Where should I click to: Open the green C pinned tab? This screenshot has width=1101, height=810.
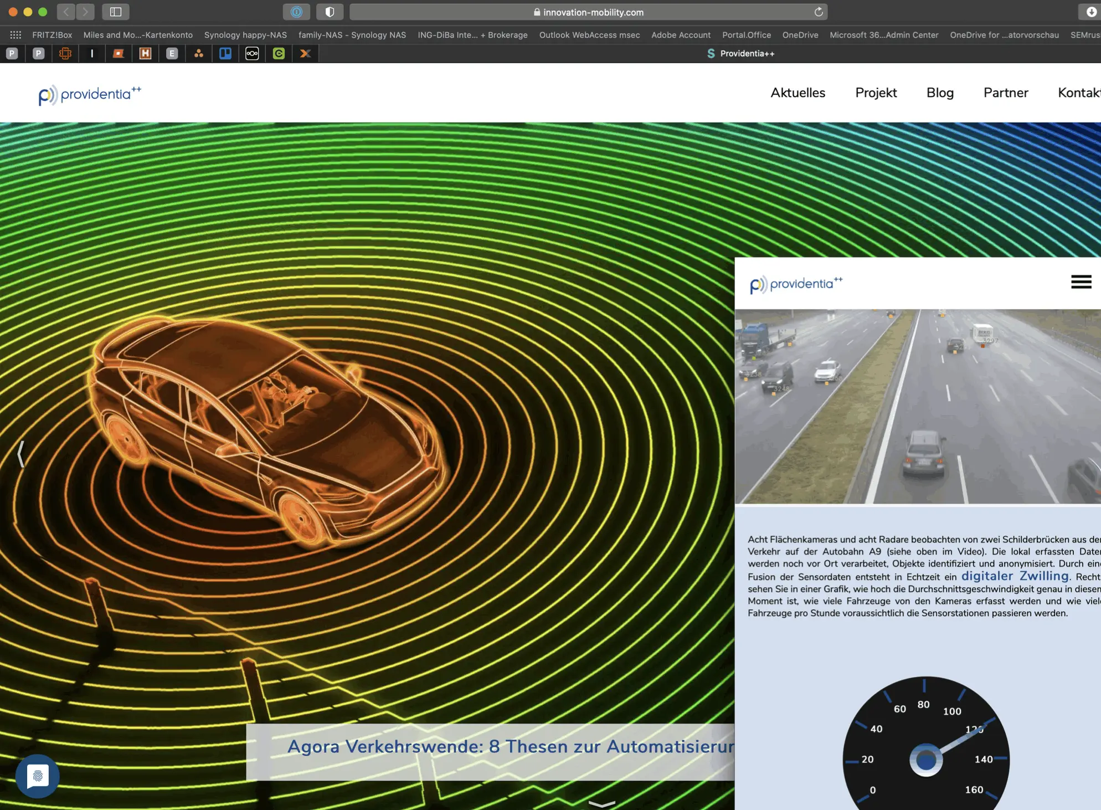pyautogui.click(x=279, y=53)
